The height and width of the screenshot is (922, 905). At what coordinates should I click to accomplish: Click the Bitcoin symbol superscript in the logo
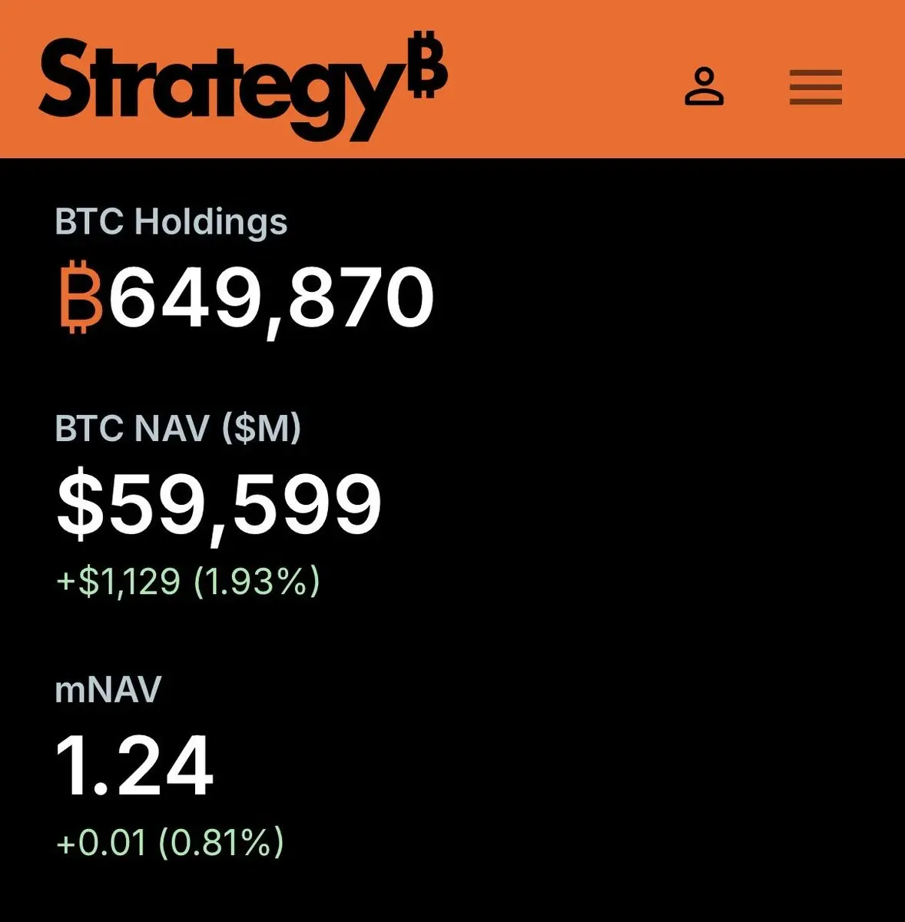coord(426,65)
